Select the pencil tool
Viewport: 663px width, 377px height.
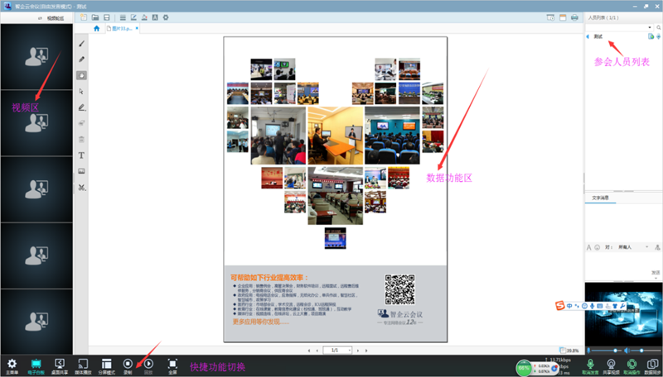(x=81, y=60)
